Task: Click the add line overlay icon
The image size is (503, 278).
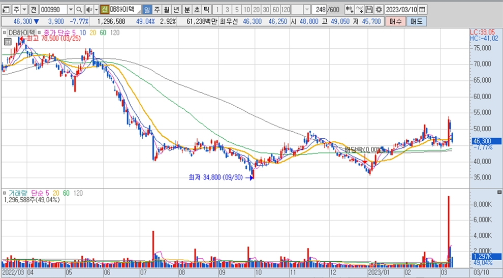Action: click(360, 10)
